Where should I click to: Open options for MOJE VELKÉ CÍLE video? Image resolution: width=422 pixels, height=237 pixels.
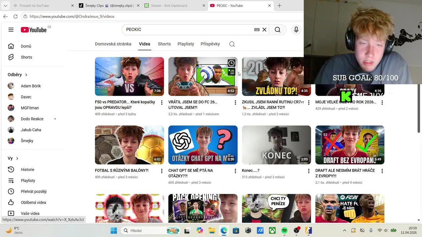[x=382, y=103]
